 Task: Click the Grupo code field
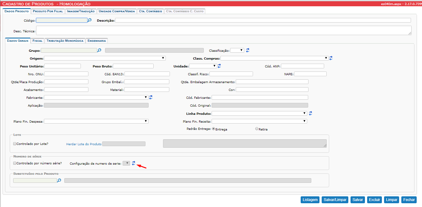pyautogui.click(x=69, y=50)
